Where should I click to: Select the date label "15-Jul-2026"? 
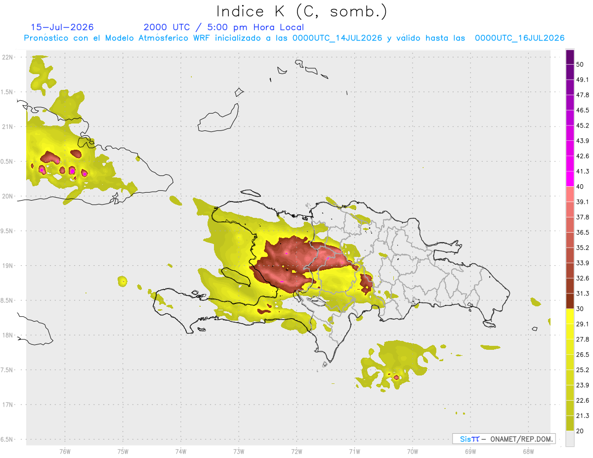pyautogui.click(x=62, y=27)
